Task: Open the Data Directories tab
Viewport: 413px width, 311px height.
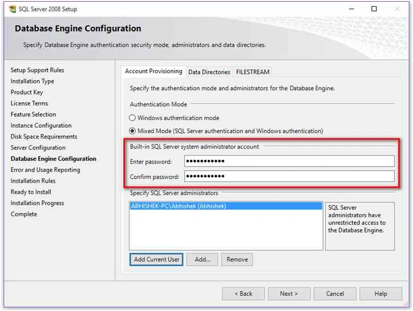Action: pyautogui.click(x=209, y=72)
